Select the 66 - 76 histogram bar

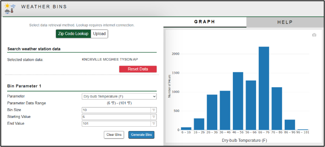[x=264, y=88]
